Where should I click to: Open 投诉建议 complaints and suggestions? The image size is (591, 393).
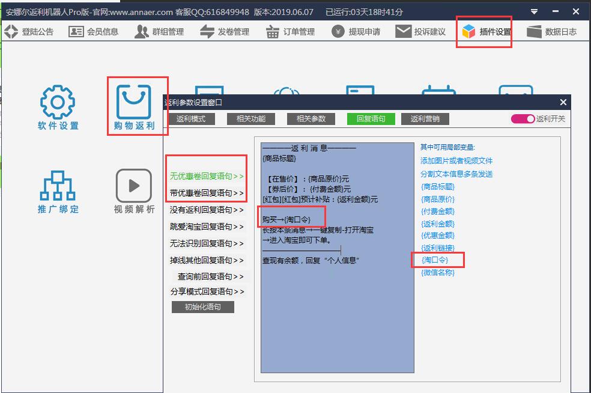420,32
